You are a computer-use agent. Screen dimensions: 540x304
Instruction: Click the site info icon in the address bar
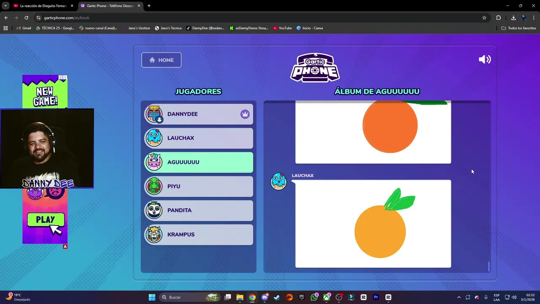[38, 18]
